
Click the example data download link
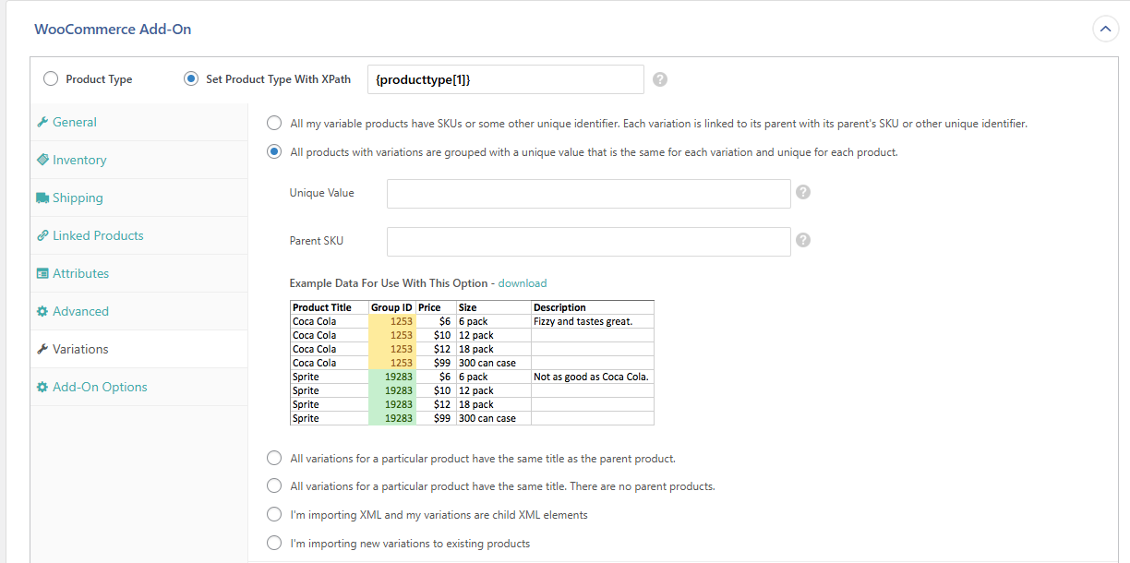click(x=523, y=283)
